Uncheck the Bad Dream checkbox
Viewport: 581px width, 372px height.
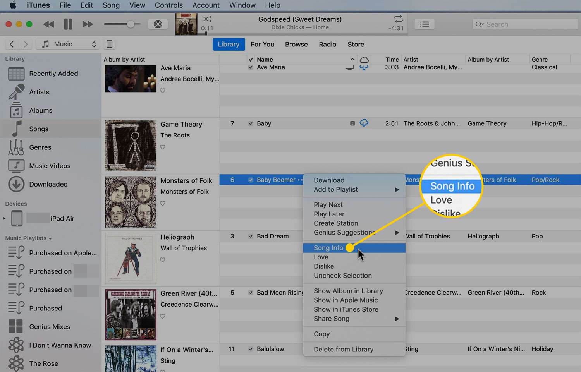point(251,236)
